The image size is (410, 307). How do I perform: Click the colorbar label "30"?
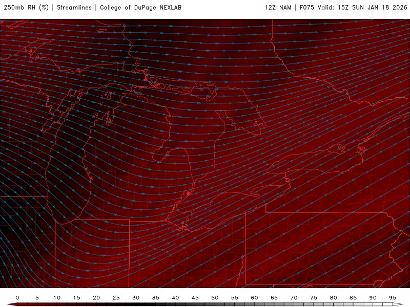click(x=136, y=298)
